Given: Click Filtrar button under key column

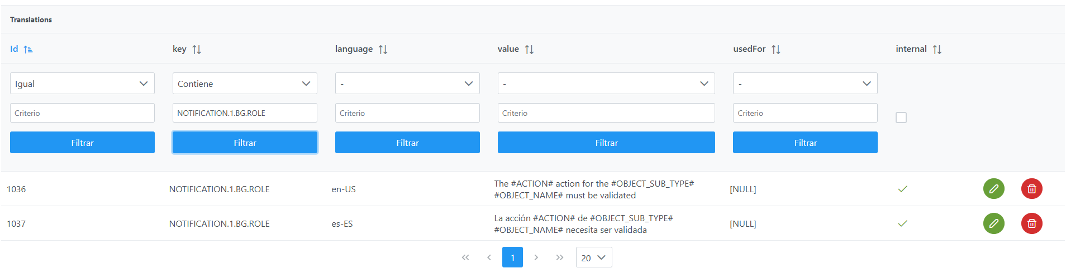Looking at the screenshot, I should [x=245, y=143].
